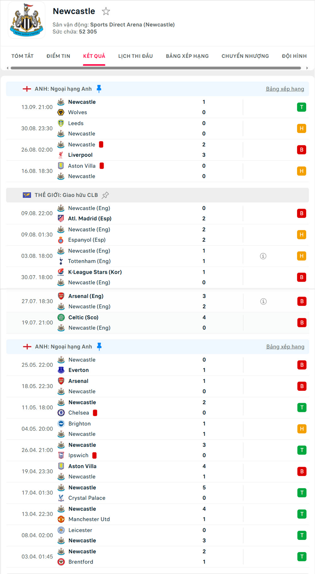The width and height of the screenshot is (315, 574).
Task: Click the England flag beside Ngoại hạng Anh
Action: (27, 89)
